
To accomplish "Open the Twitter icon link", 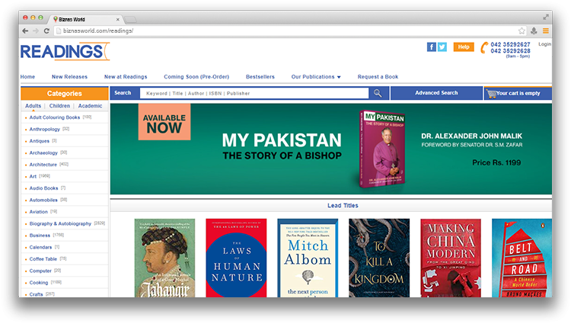I will pyautogui.click(x=442, y=47).
